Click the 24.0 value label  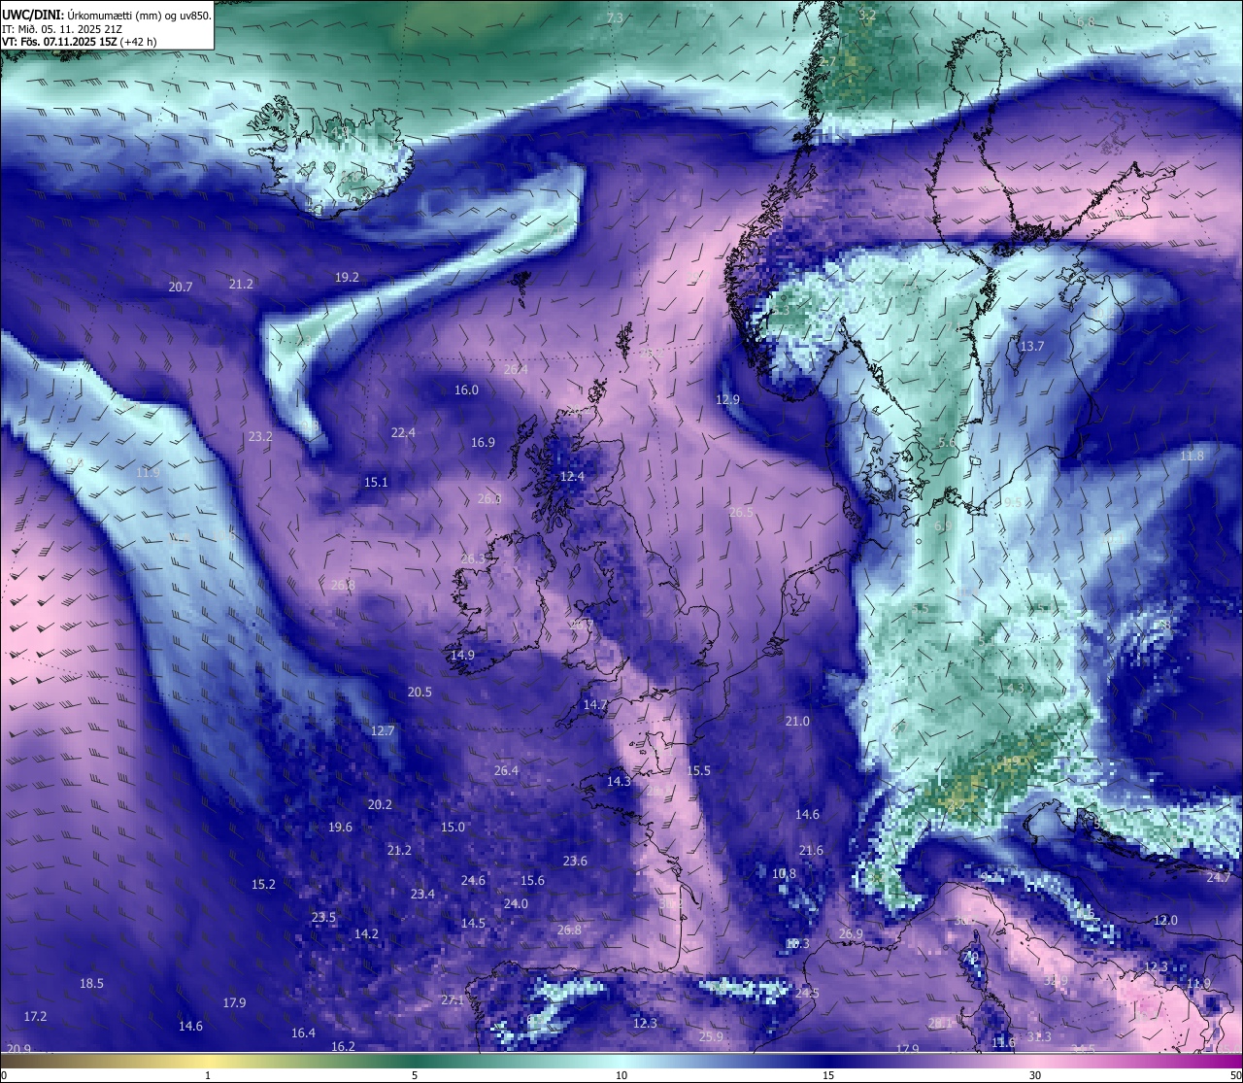516,903
